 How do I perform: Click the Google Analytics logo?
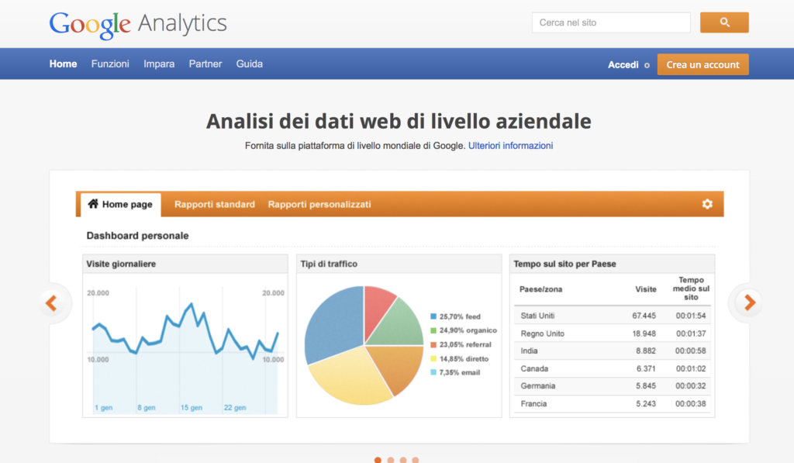pos(138,24)
